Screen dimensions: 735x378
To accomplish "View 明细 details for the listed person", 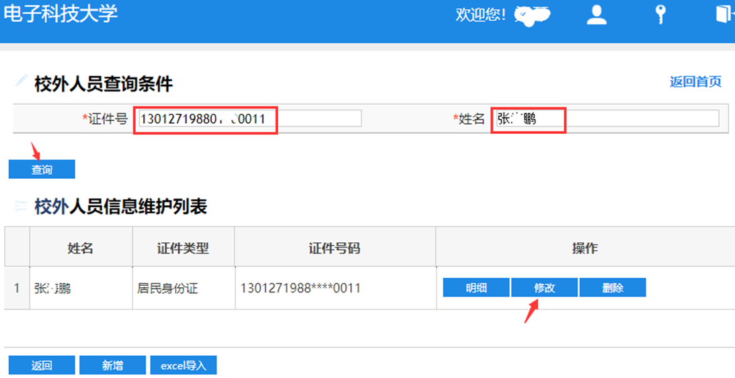I will click(x=476, y=288).
